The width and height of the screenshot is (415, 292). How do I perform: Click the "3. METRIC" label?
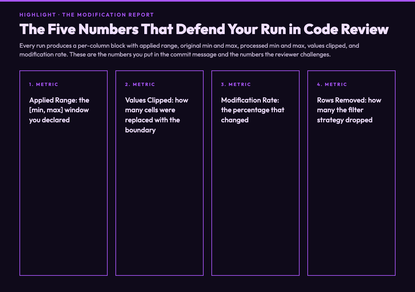[236, 84]
